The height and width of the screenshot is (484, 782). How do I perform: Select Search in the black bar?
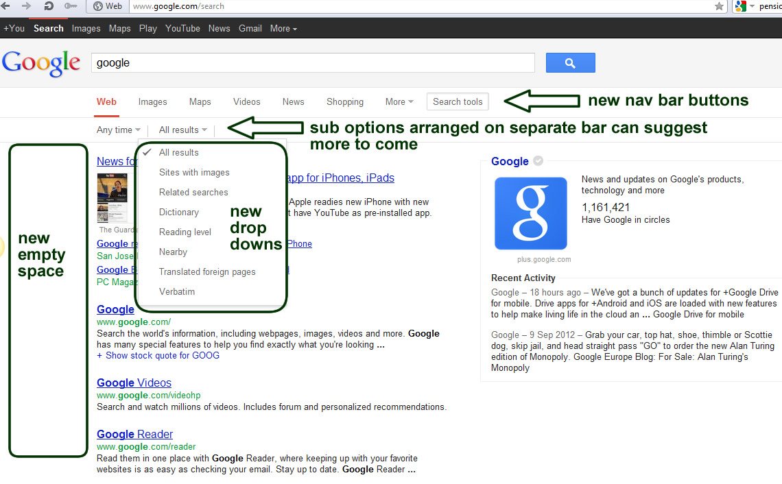49,28
